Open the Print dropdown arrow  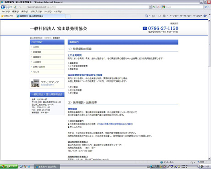click(x=167, y=16)
